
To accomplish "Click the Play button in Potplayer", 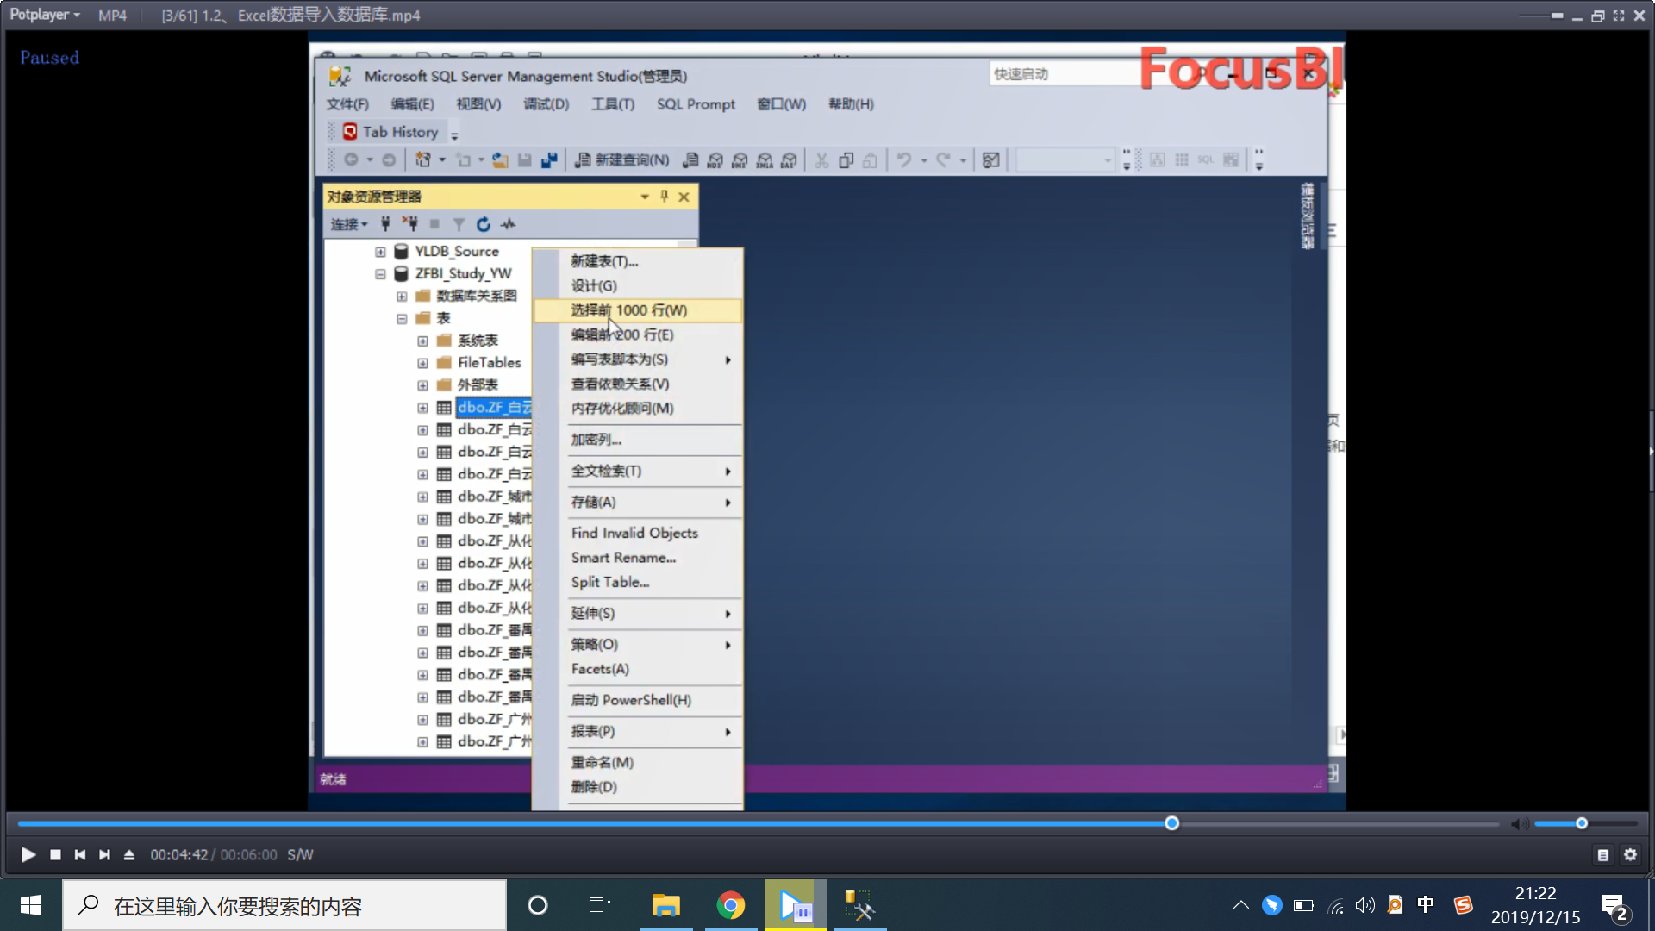I will point(28,854).
